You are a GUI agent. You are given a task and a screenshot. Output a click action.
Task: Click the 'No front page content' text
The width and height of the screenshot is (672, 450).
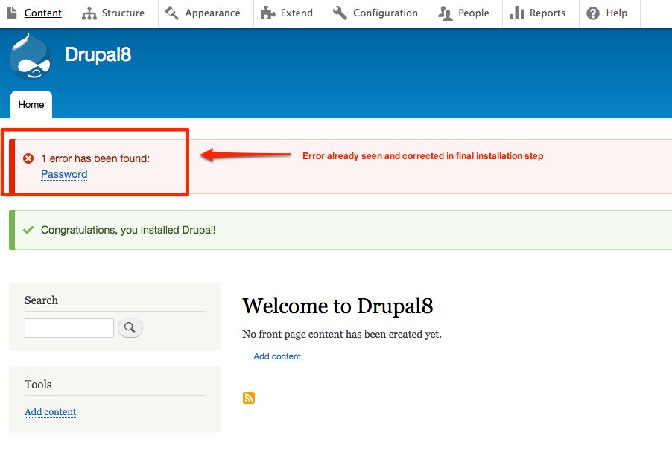(x=342, y=334)
